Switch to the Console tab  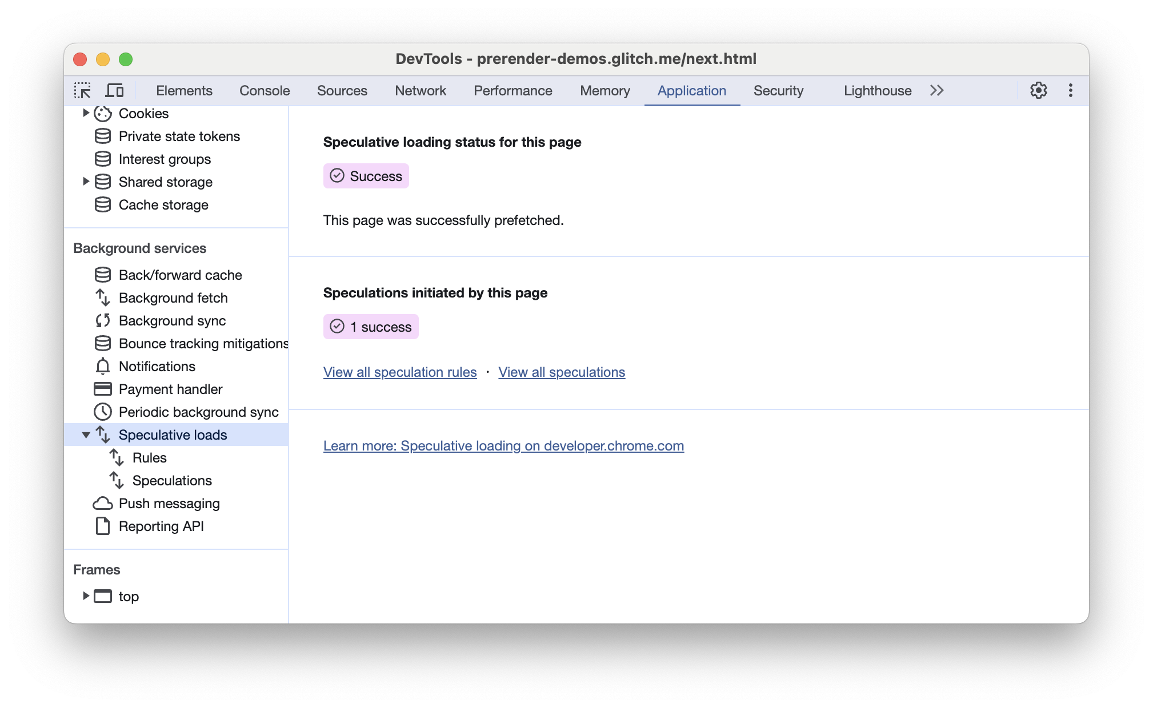[265, 91]
